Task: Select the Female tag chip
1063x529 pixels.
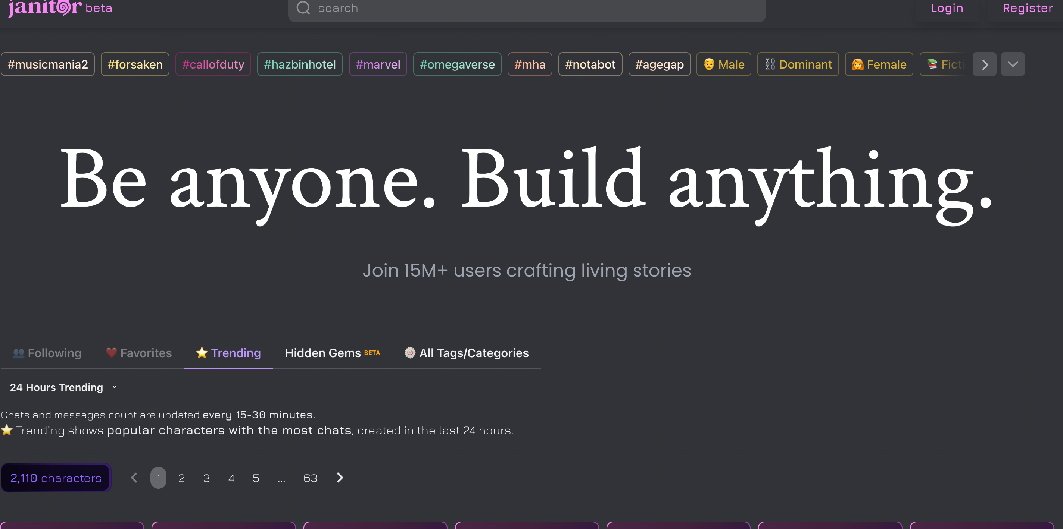Action: pos(879,64)
